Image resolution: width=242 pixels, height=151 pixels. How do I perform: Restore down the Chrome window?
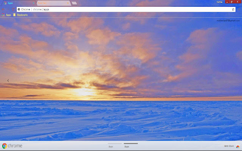232,2
